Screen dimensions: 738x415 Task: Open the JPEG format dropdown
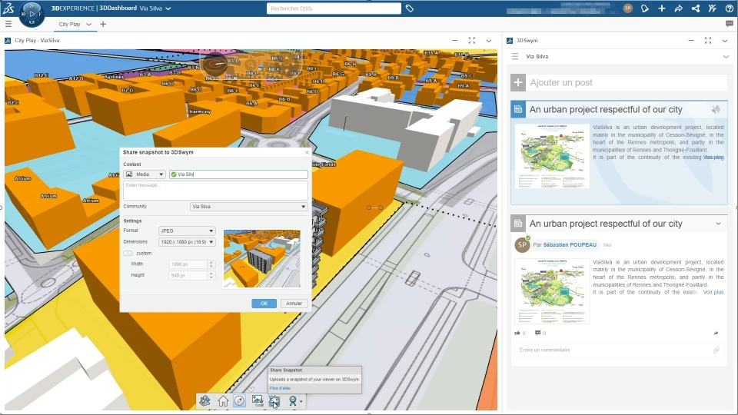[186, 231]
